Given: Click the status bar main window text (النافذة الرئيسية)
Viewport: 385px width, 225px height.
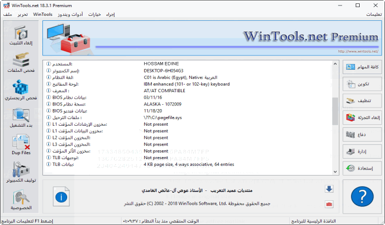Looking at the screenshot, I should [313, 221].
